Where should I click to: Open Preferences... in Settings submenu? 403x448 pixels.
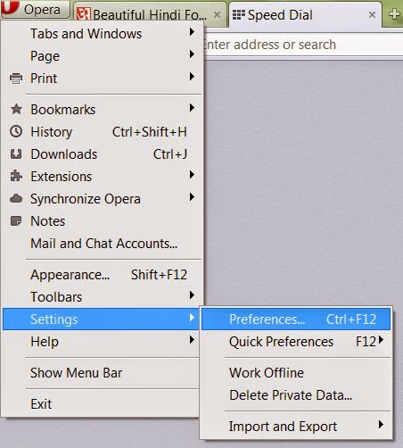point(296,319)
